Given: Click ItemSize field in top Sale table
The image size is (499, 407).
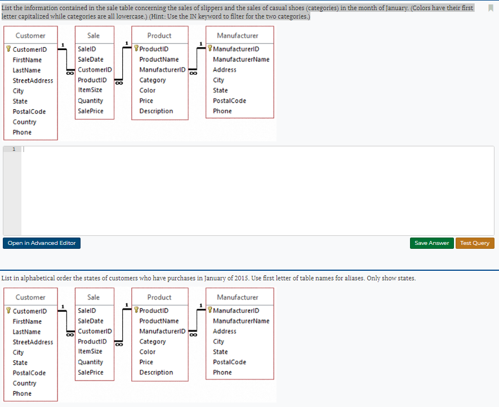Looking at the screenshot, I should point(90,90).
